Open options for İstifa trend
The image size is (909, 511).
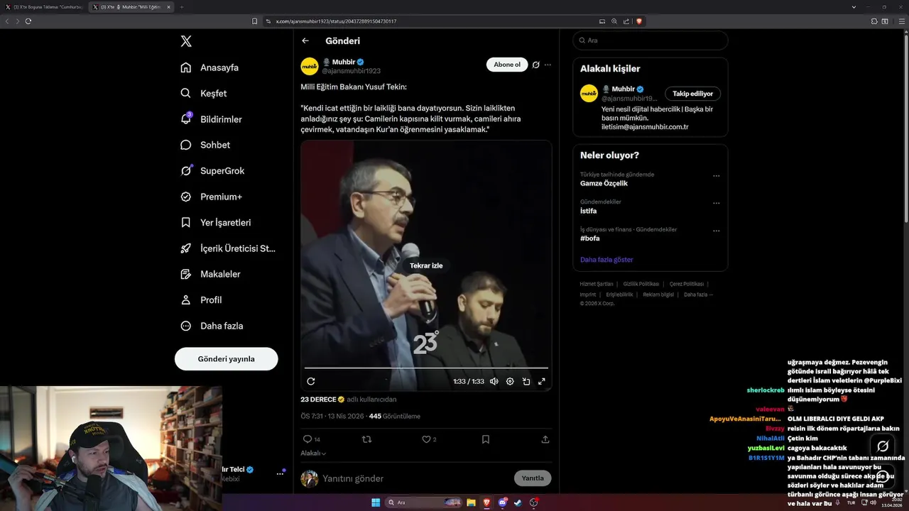(x=716, y=203)
